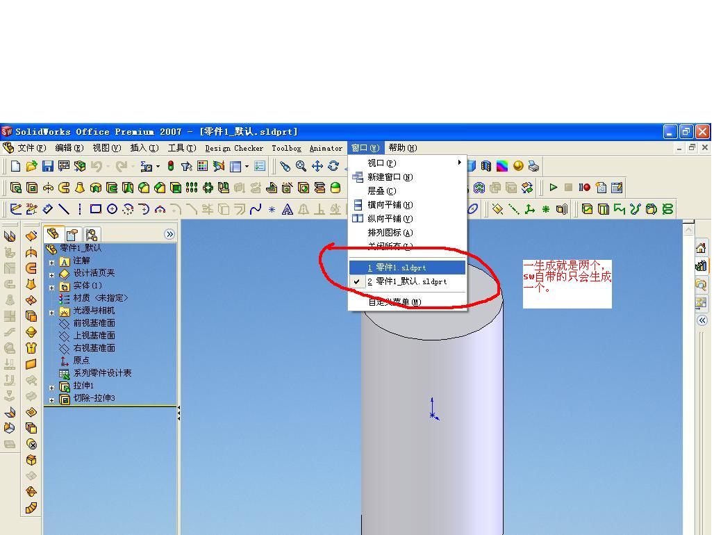
Task: Click the Zoom to Area magnifier icon
Action: point(301,166)
